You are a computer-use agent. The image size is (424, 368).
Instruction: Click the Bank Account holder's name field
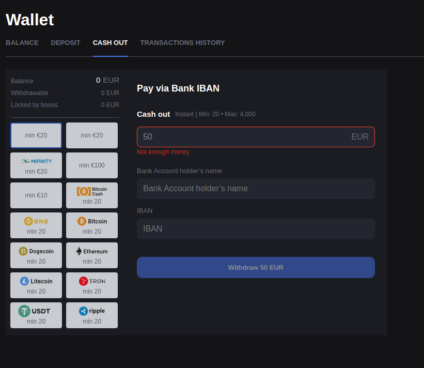(x=256, y=189)
